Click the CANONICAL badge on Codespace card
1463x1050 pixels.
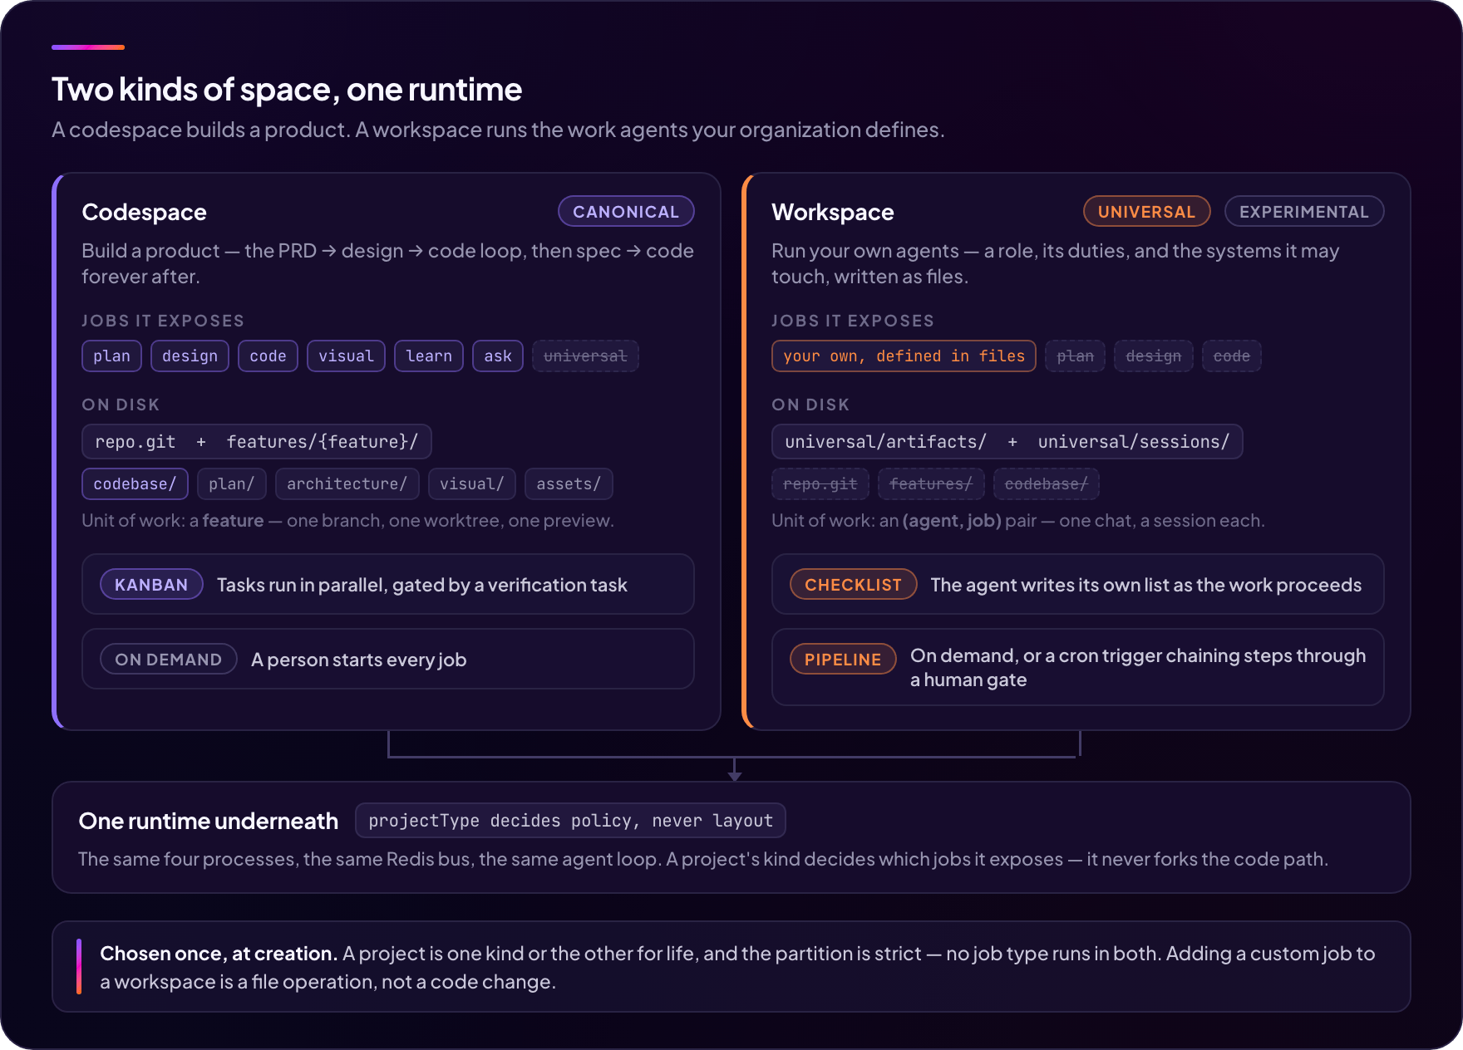(626, 211)
